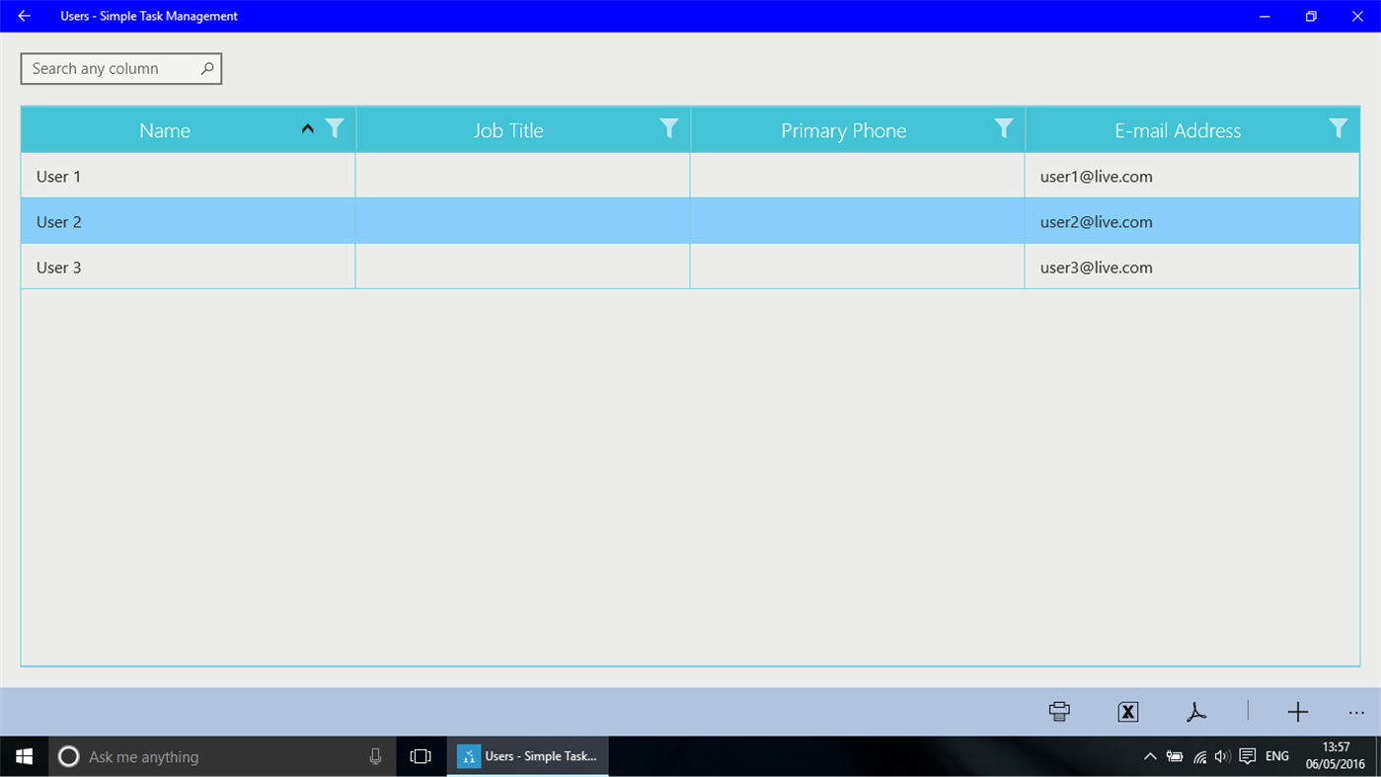
Task: Open the filter funnel on the Name column
Action: click(335, 128)
